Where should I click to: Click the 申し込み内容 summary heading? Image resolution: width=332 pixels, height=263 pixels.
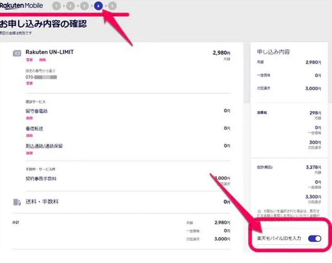click(x=273, y=52)
